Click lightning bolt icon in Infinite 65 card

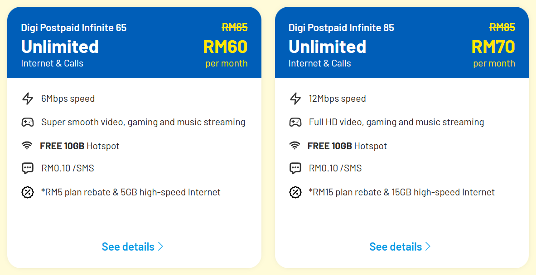pyautogui.click(x=28, y=99)
